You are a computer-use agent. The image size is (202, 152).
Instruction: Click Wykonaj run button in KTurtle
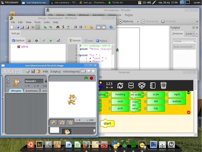coord(126,21)
